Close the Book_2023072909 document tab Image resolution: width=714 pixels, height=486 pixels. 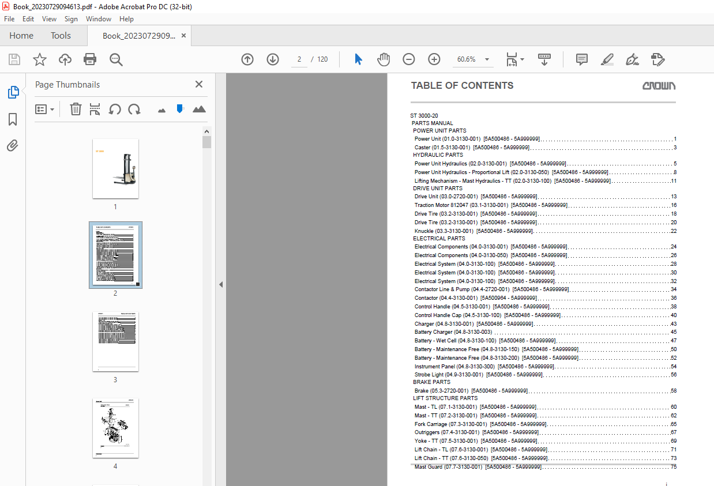click(x=183, y=36)
